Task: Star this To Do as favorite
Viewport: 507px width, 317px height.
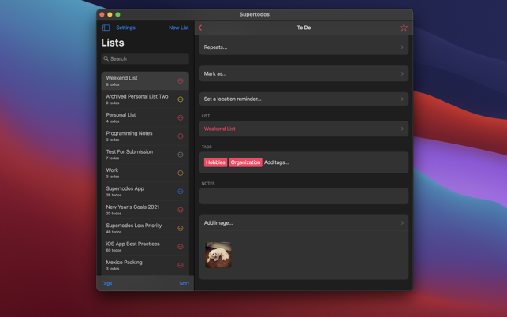Action: [x=404, y=28]
